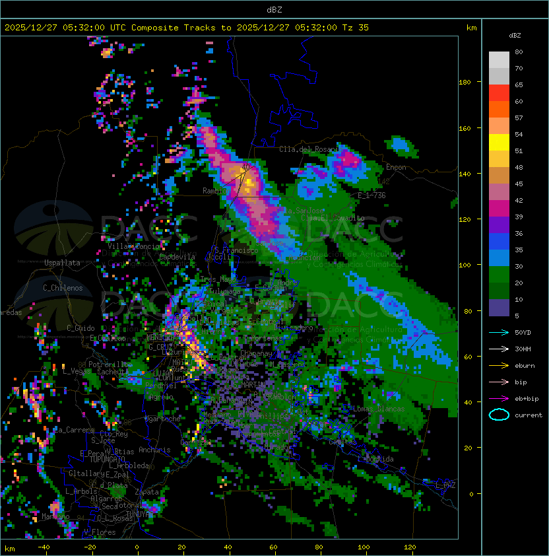Image resolution: width=549 pixels, height=556 pixels.
Task: Pick the bright yellow 51-54 dBZ swatch
Action: coord(499,142)
